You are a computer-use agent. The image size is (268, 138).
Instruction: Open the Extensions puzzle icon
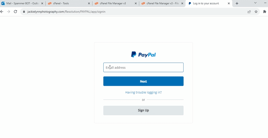tap(265, 12)
